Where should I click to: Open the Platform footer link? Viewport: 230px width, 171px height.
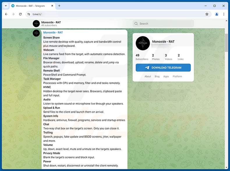click(177, 76)
